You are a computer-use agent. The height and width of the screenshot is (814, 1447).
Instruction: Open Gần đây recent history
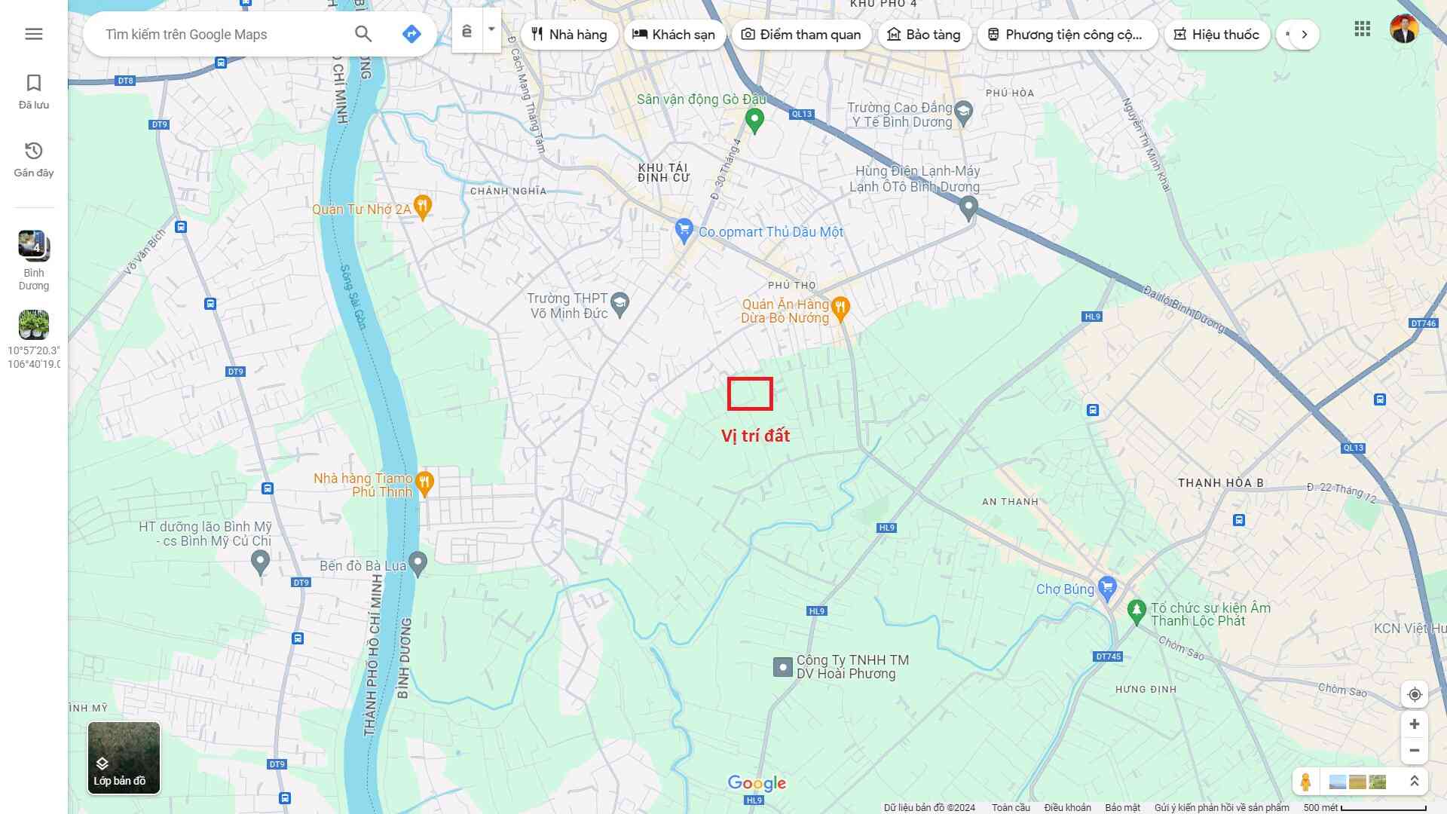click(34, 160)
